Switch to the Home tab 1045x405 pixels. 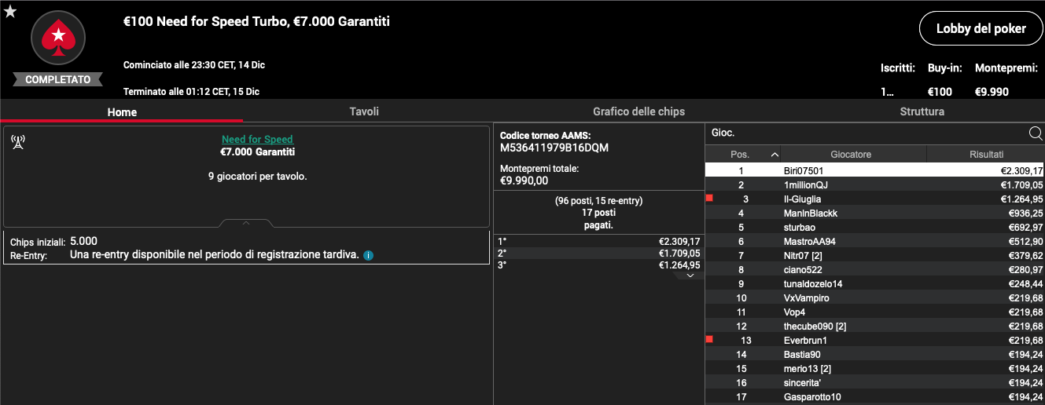point(122,112)
